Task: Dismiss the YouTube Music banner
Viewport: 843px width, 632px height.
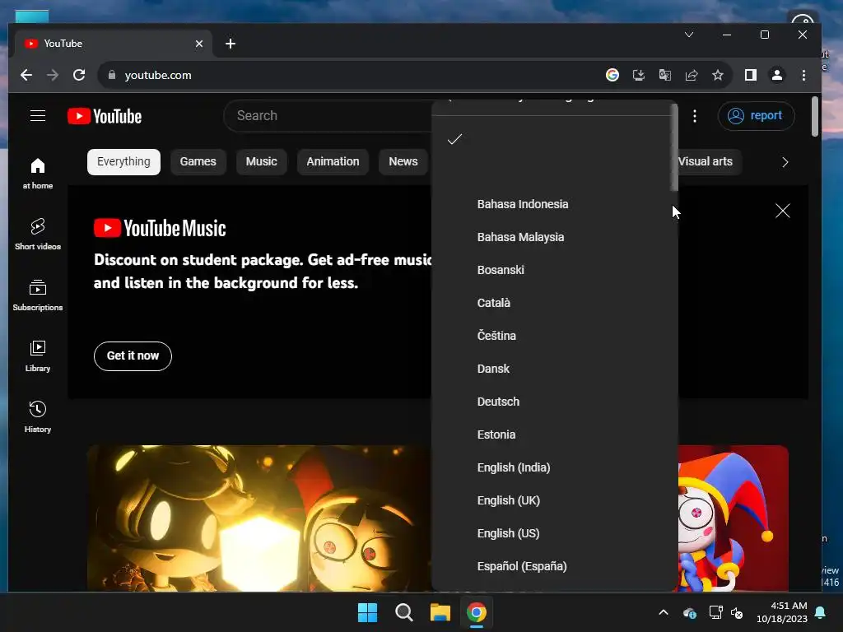Action: pyautogui.click(x=783, y=211)
